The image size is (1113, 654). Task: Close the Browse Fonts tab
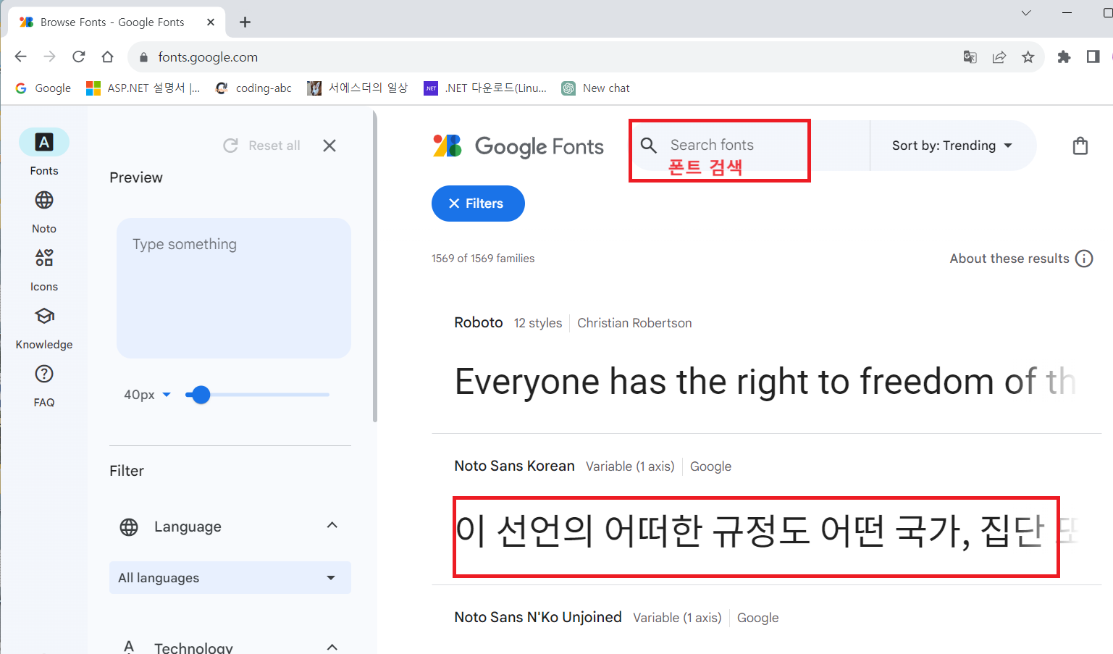(x=211, y=22)
